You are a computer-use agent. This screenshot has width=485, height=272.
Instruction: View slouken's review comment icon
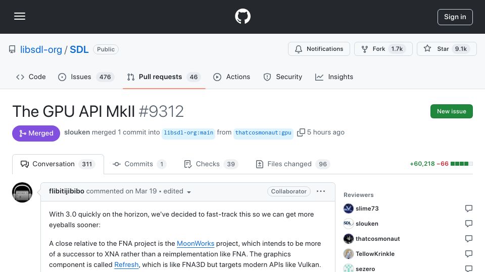coord(469,224)
